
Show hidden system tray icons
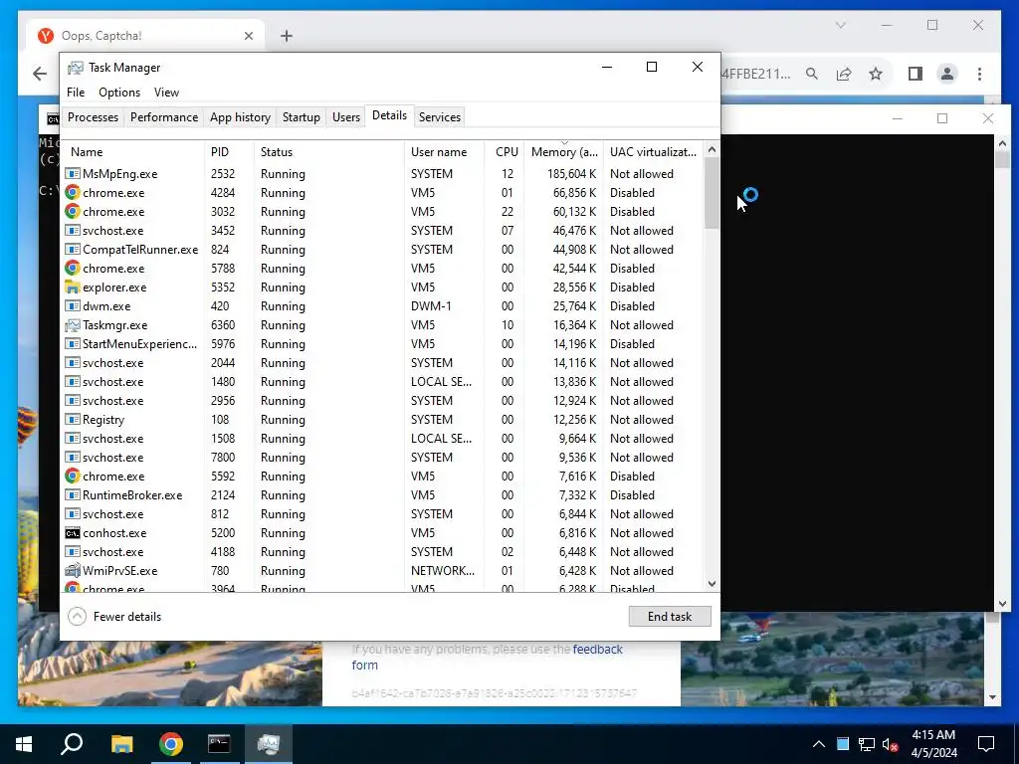point(819,744)
